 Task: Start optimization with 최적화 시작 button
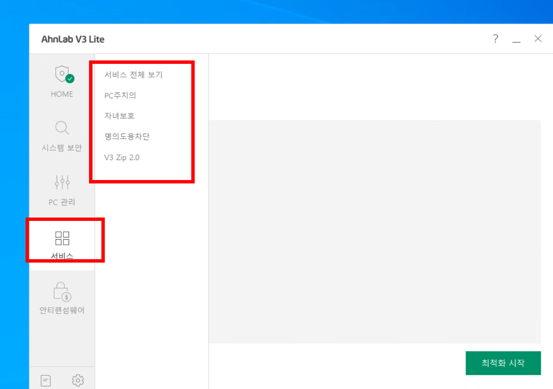click(x=503, y=363)
